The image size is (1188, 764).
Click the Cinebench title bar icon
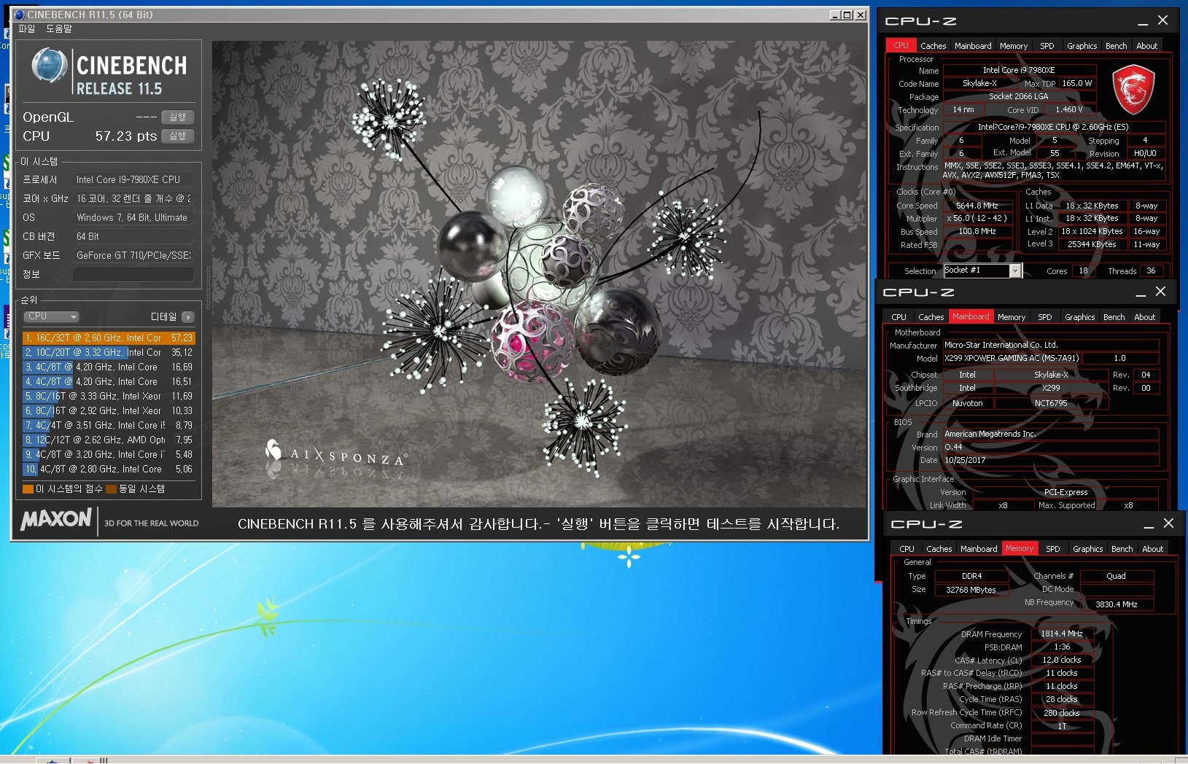point(20,15)
